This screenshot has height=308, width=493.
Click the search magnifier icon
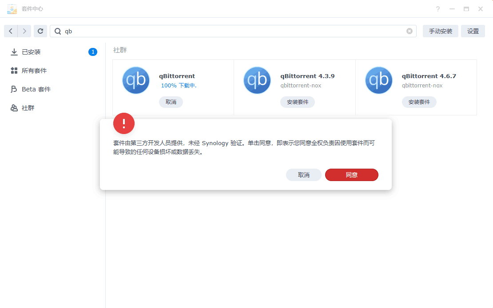58,31
